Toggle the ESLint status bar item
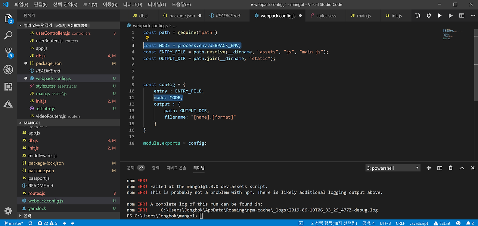Image resolution: width=478 pixels, height=226 pixels. (x=442, y=223)
